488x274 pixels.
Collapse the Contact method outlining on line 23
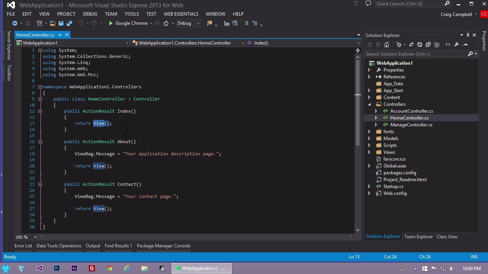pyautogui.click(x=40, y=184)
